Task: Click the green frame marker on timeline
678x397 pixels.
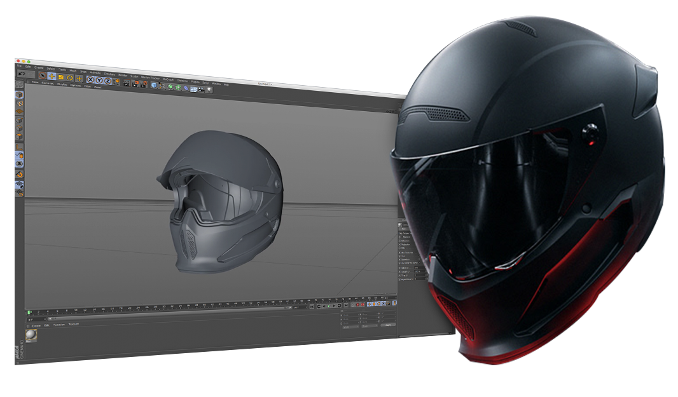Action: [x=29, y=313]
